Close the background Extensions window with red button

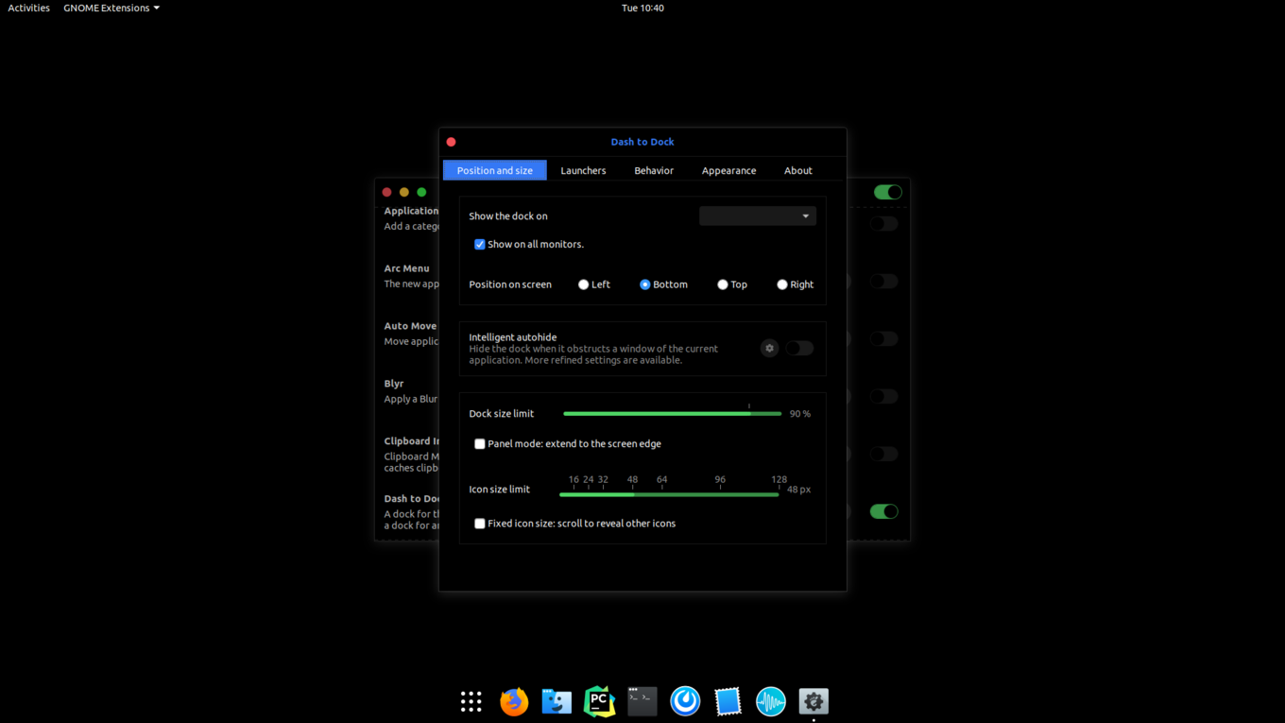tap(386, 192)
